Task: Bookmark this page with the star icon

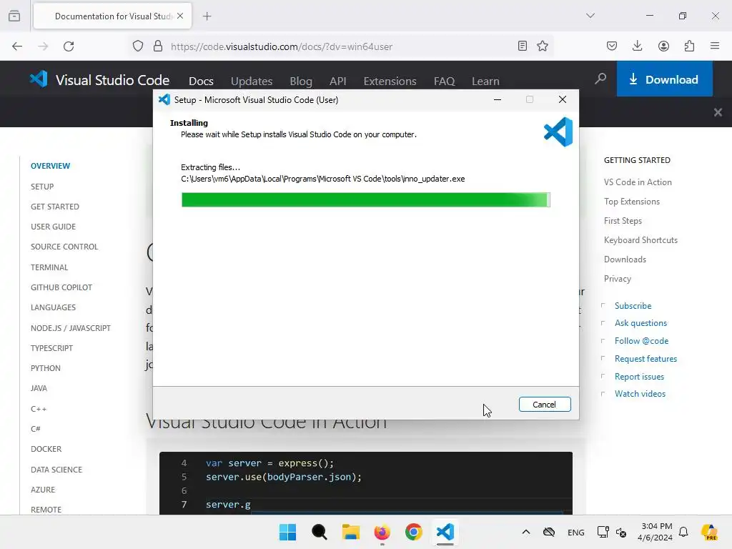Action: tap(543, 46)
